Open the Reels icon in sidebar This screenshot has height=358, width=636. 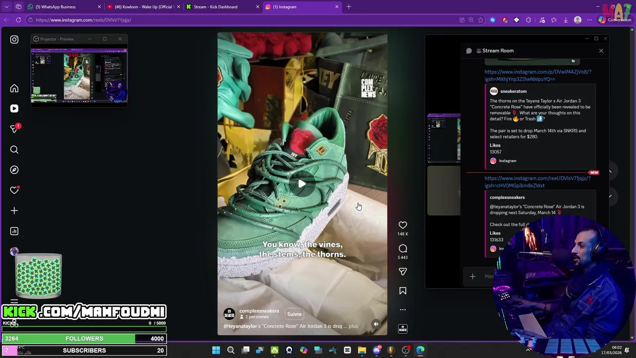pyautogui.click(x=14, y=108)
